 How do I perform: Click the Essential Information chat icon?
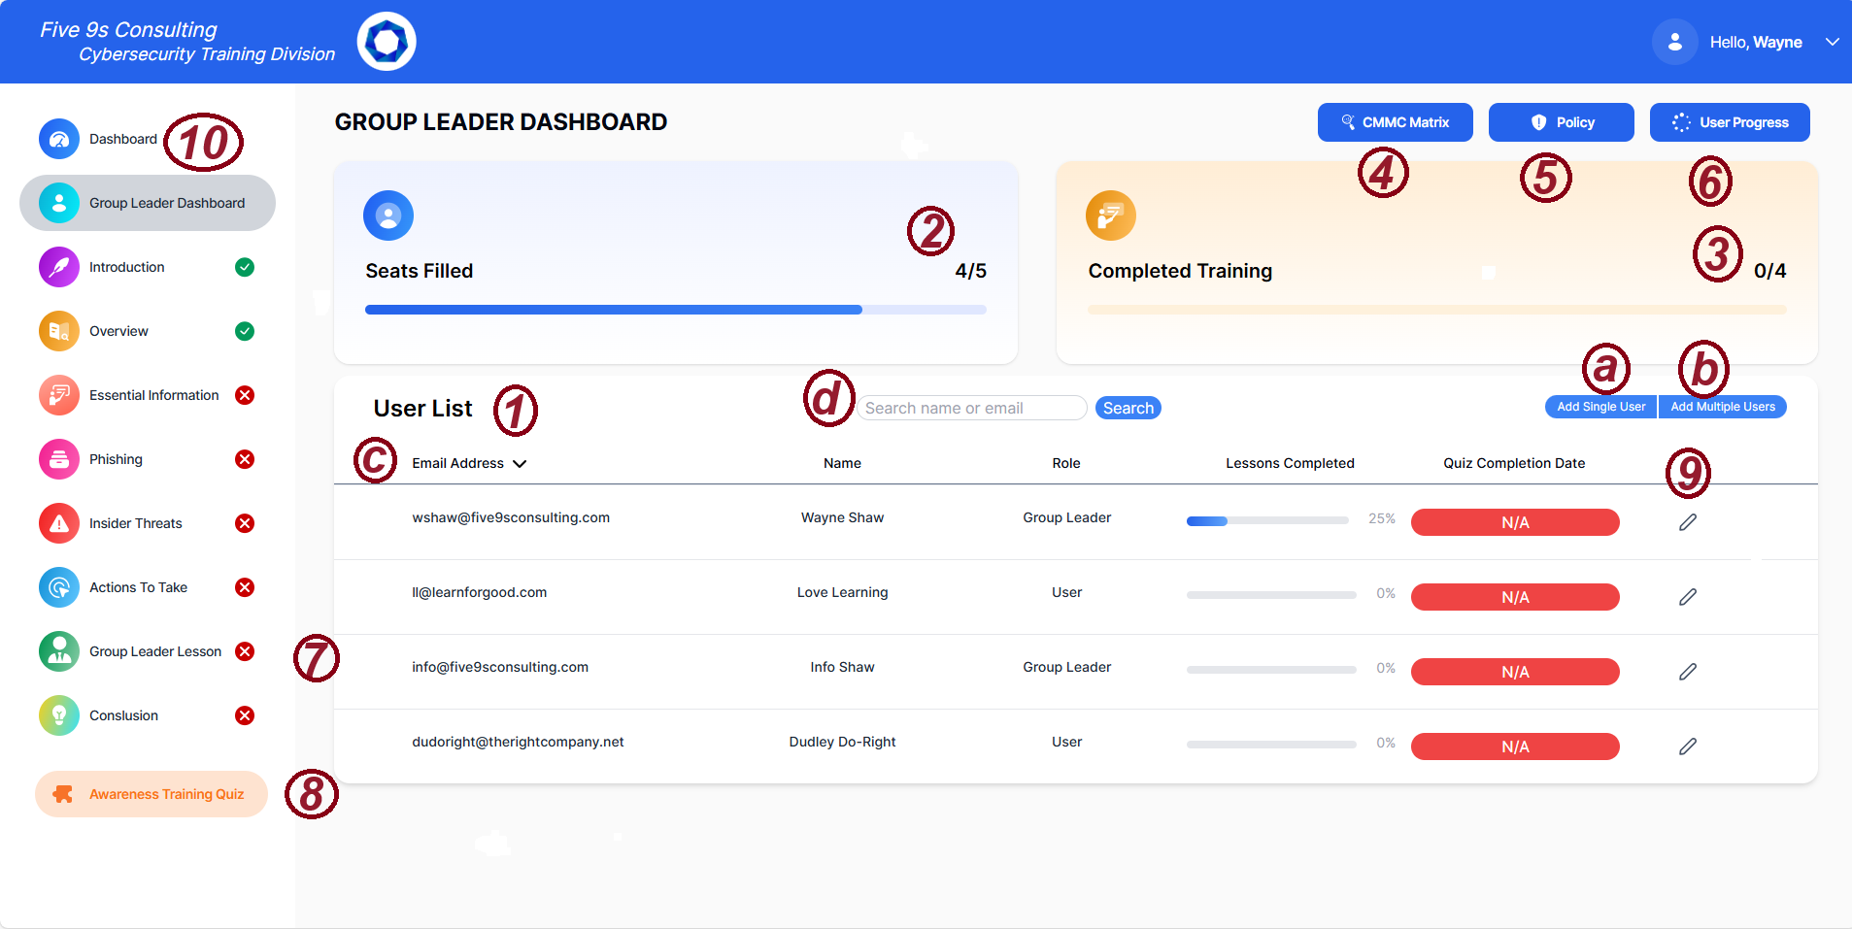[x=59, y=395]
